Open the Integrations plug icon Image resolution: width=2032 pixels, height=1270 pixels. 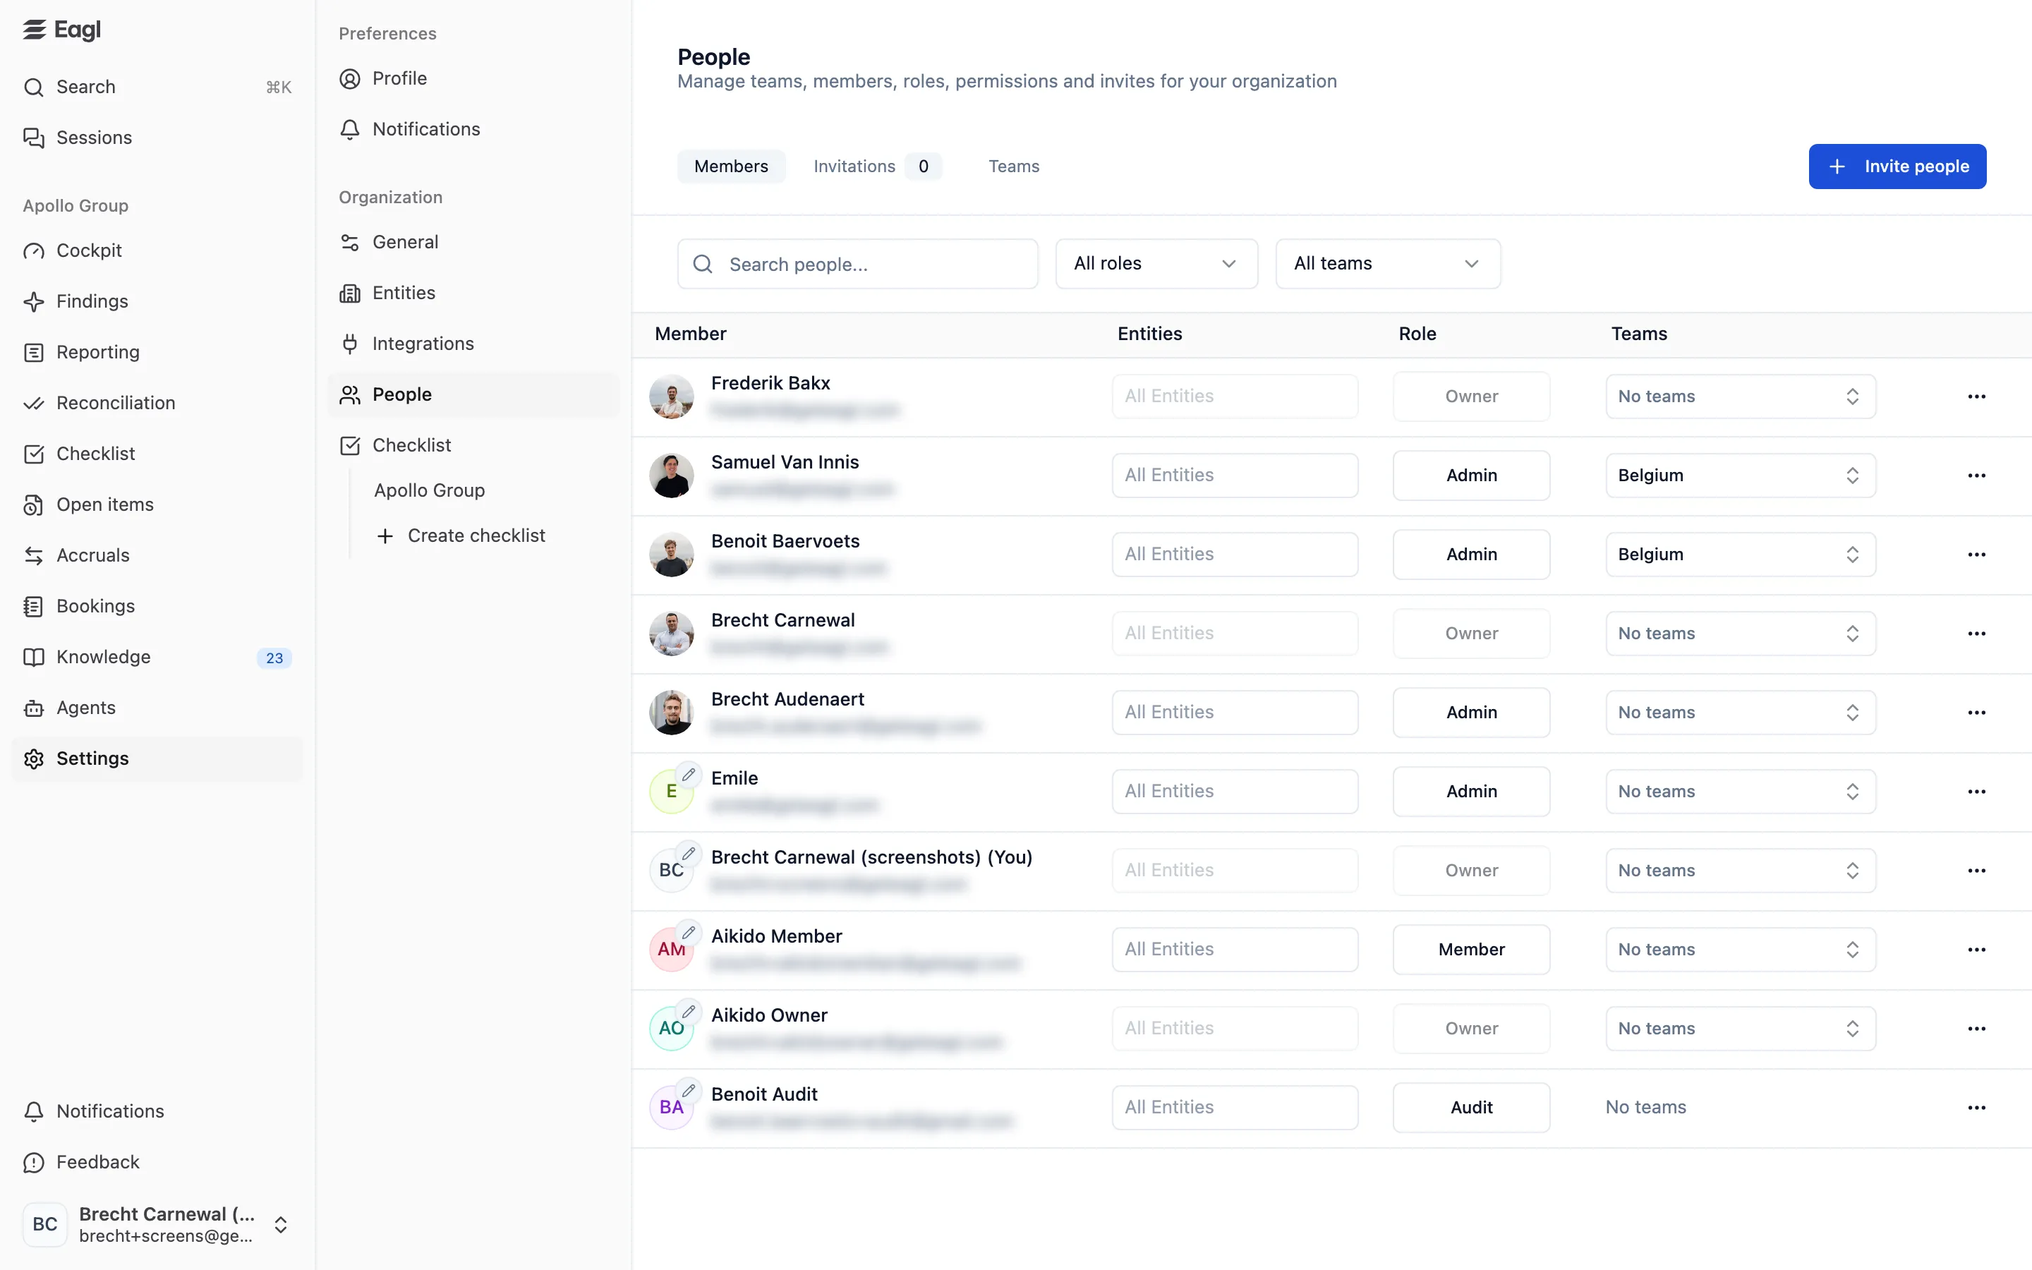pyautogui.click(x=350, y=344)
